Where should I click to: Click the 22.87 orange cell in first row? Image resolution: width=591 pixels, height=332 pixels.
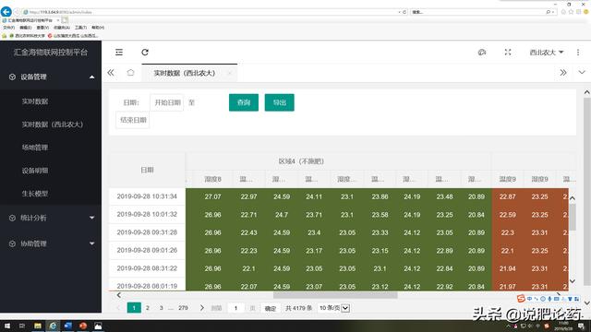pyautogui.click(x=507, y=196)
